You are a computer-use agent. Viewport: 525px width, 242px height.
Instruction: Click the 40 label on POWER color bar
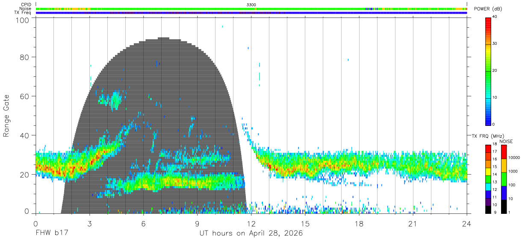pyautogui.click(x=495, y=17)
